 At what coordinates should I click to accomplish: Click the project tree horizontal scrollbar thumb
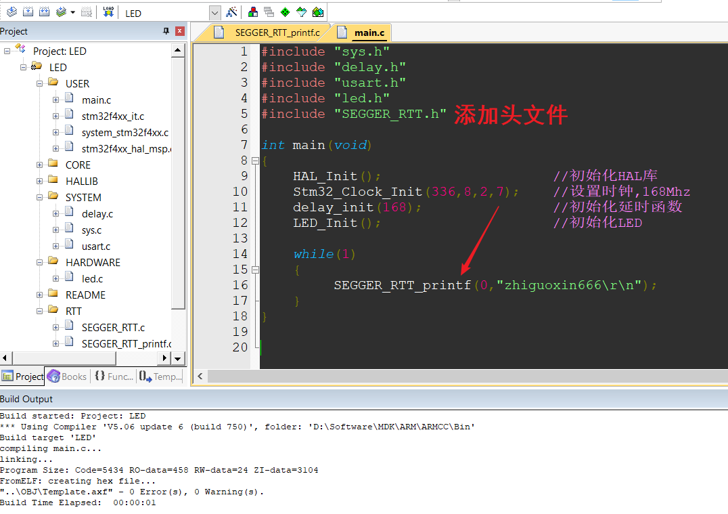coord(64,358)
